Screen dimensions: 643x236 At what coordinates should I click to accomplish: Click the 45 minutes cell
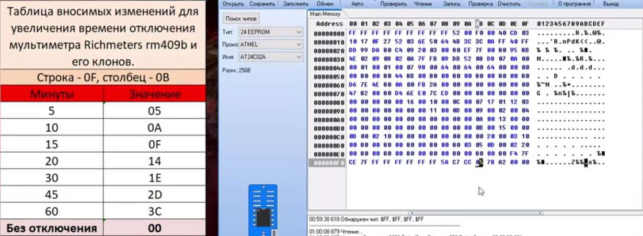52,195
